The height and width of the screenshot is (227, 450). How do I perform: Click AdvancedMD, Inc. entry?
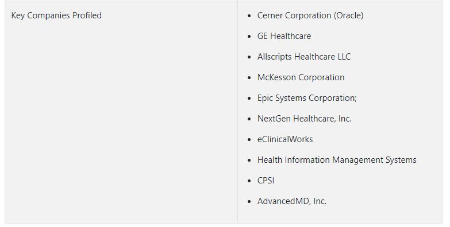coord(292,201)
